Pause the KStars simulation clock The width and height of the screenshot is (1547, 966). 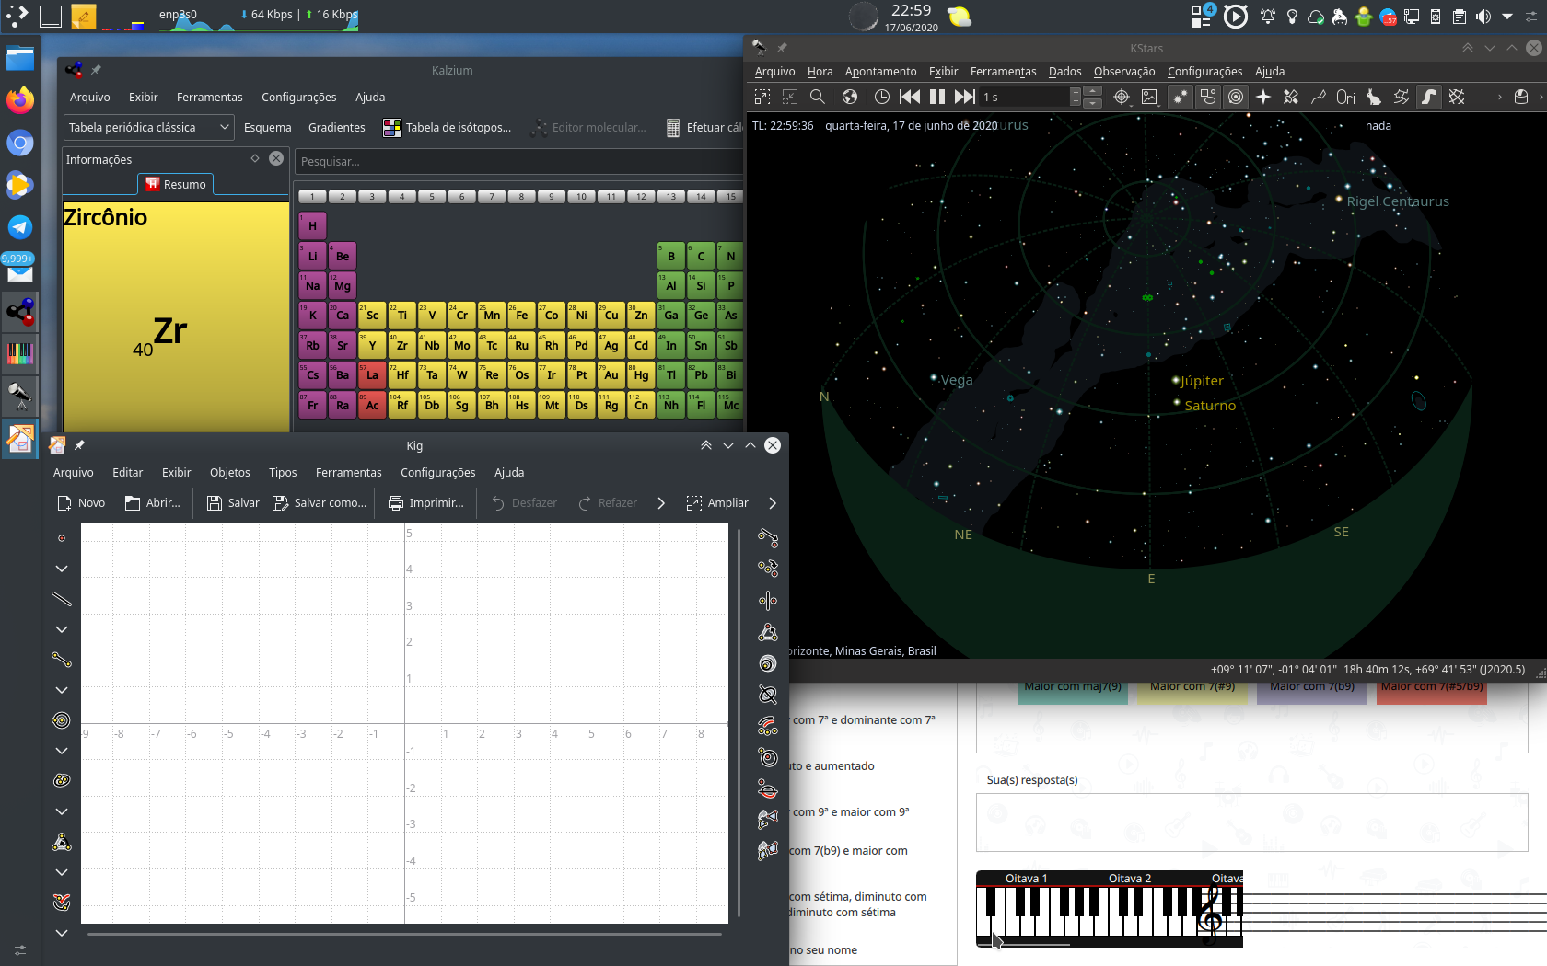coord(937,97)
